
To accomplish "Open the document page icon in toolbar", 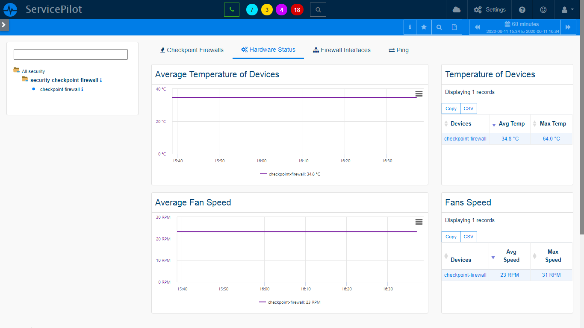I will 454,27.
